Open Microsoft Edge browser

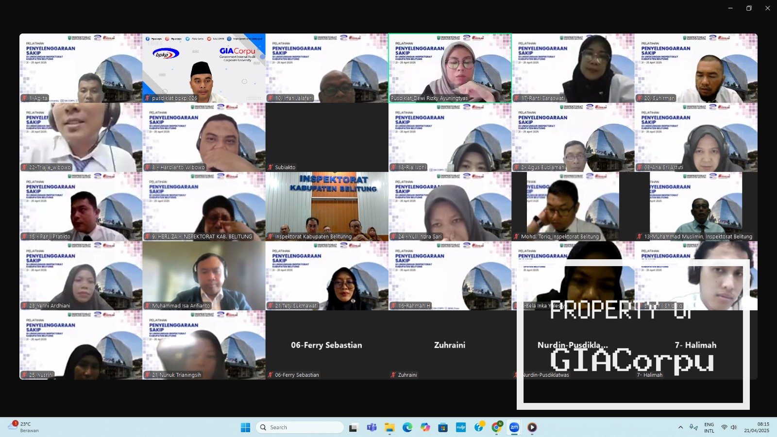point(407,427)
